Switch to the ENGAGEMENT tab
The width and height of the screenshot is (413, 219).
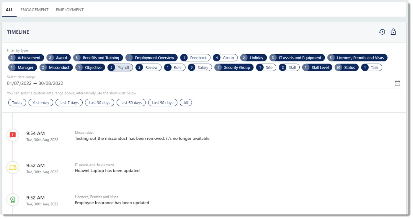[34, 10]
